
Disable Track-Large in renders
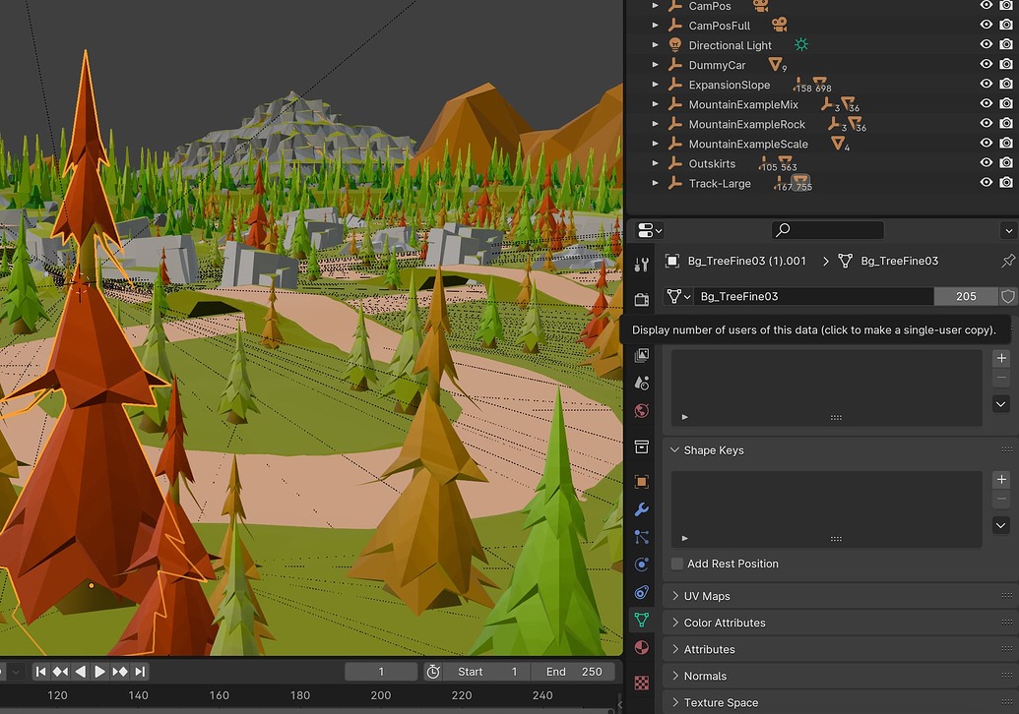(1006, 182)
